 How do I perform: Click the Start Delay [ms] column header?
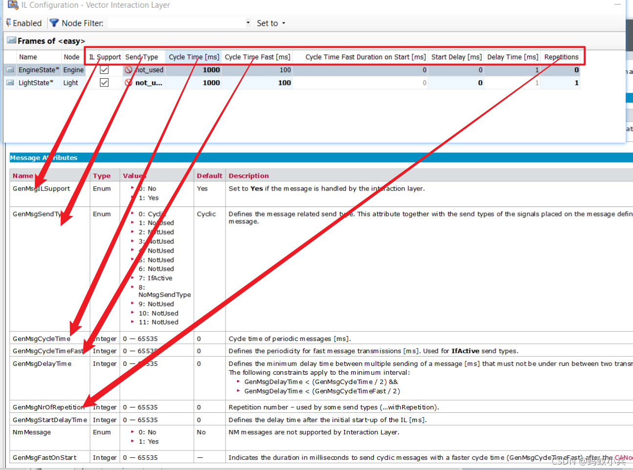[456, 57]
